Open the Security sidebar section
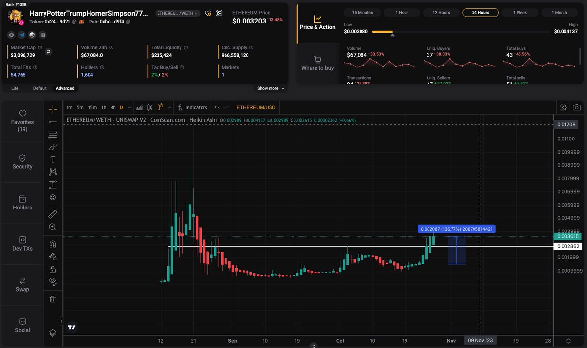The width and height of the screenshot is (587, 348). (23, 162)
